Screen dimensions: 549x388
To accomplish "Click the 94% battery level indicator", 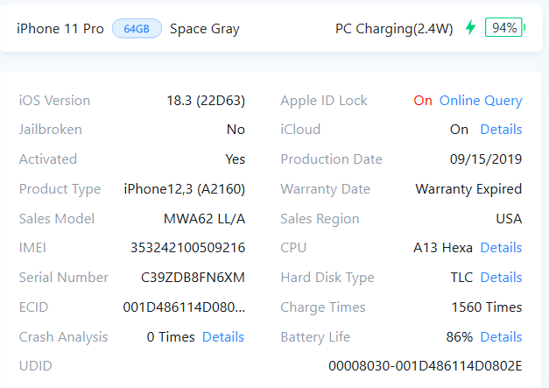I will coord(503,28).
